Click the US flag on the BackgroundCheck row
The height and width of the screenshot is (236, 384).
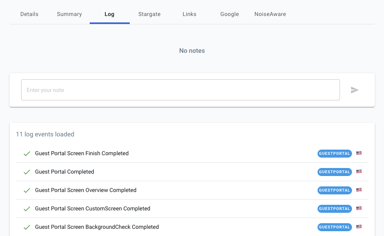click(x=358, y=227)
